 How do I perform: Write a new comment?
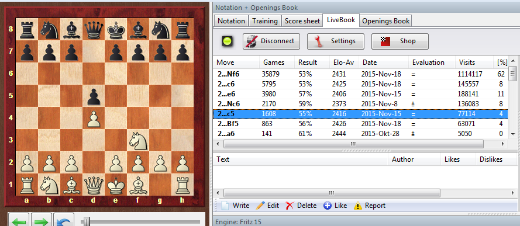[235, 206]
